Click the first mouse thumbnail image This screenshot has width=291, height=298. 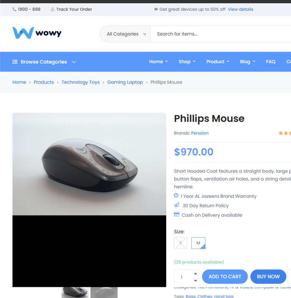(75, 292)
